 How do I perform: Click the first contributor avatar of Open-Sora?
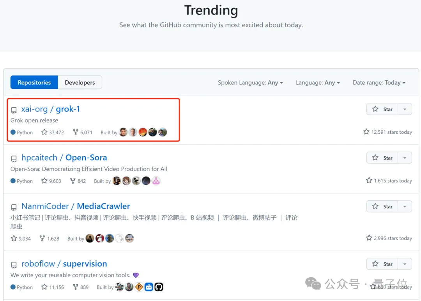click(x=117, y=181)
